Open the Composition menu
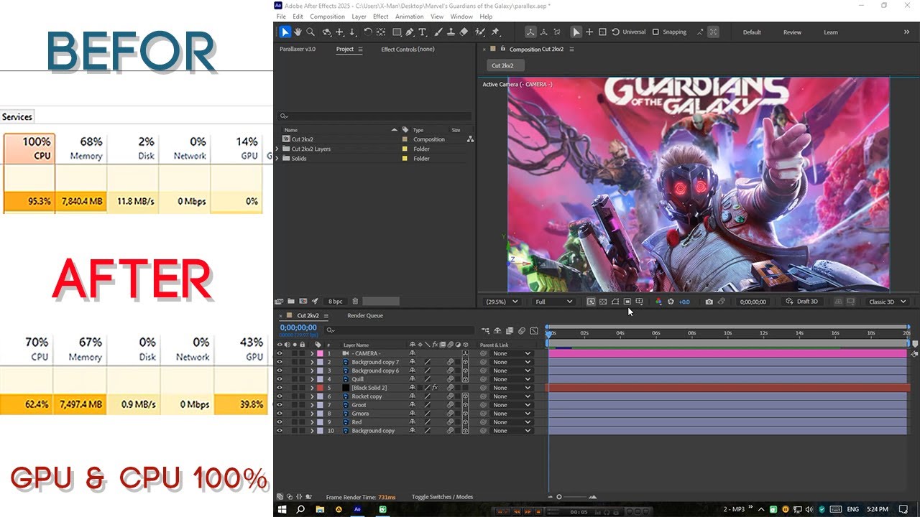The image size is (920, 517). [x=327, y=17]
